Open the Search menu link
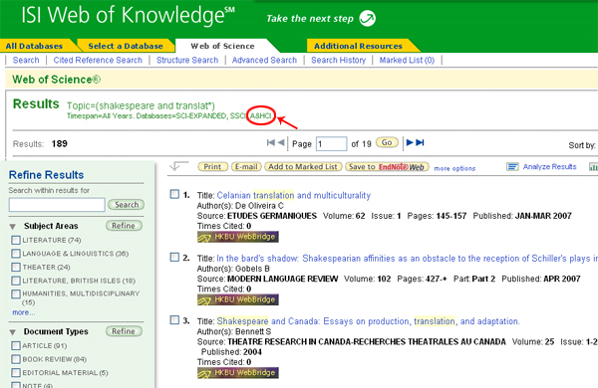Screen dimensions: 598x388 click(x=26, y=60)
